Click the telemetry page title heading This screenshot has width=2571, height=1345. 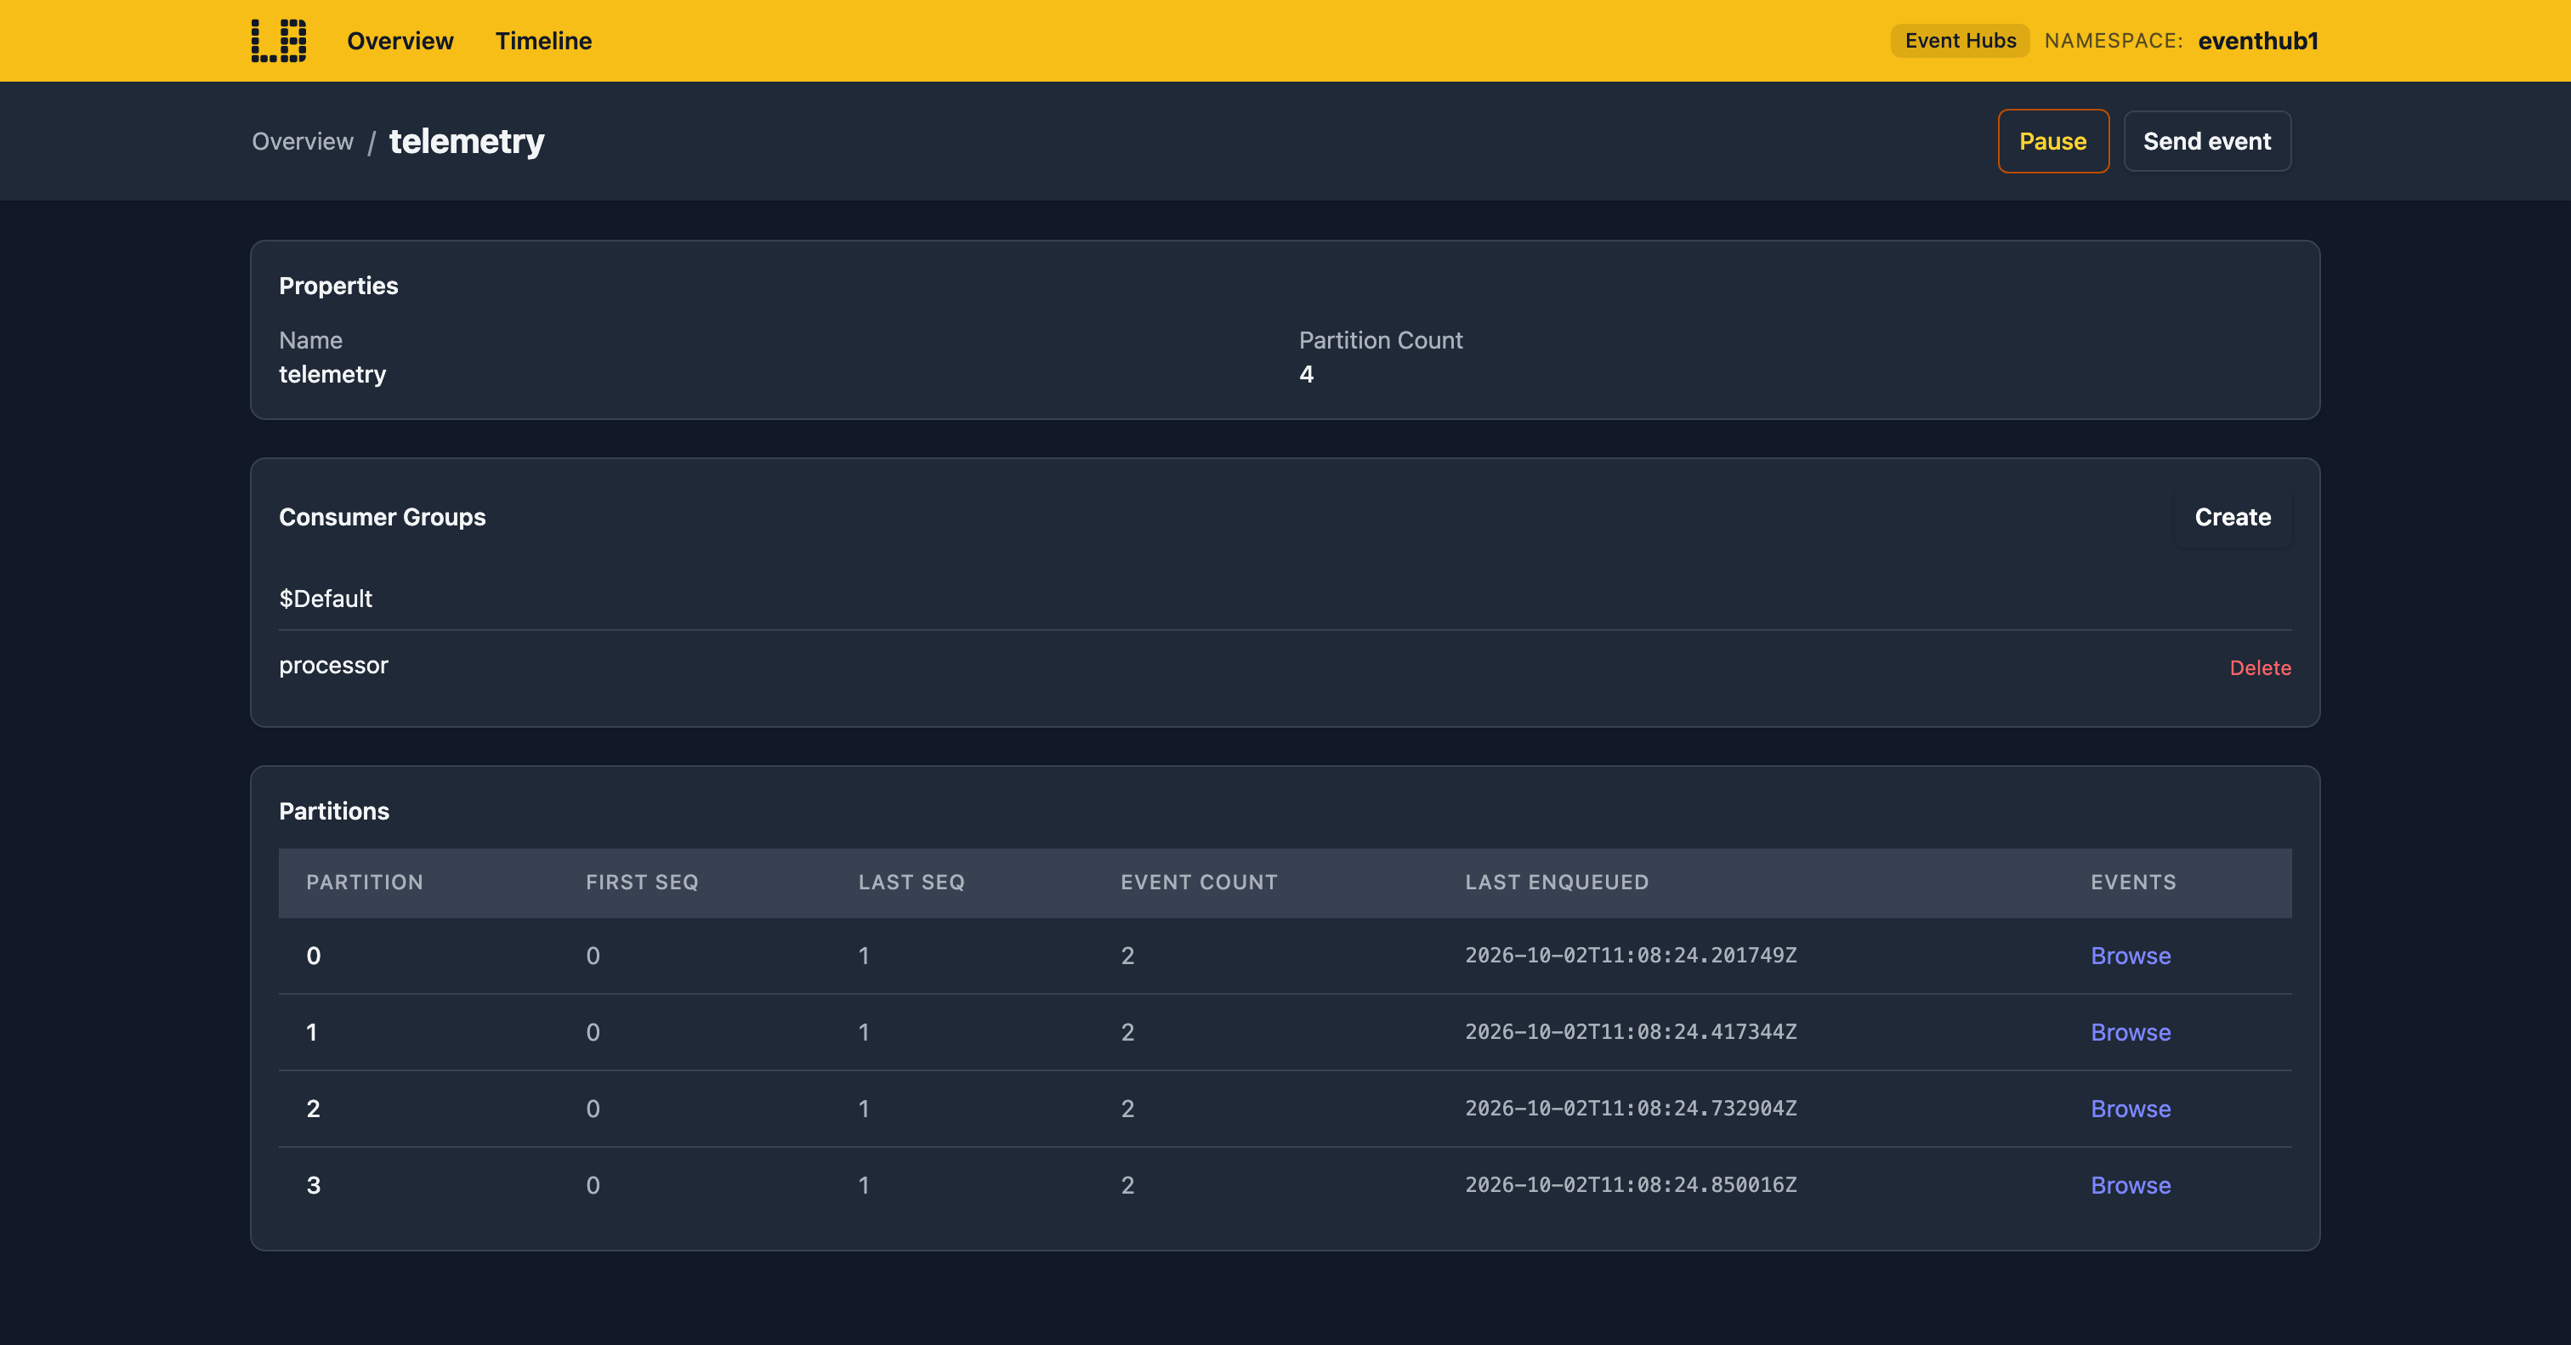pyautogui.click(x=466, y=140)
